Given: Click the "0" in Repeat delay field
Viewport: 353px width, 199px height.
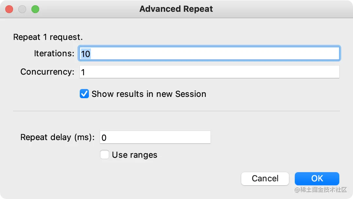Looking at the screenshot, I should (103, 138).
